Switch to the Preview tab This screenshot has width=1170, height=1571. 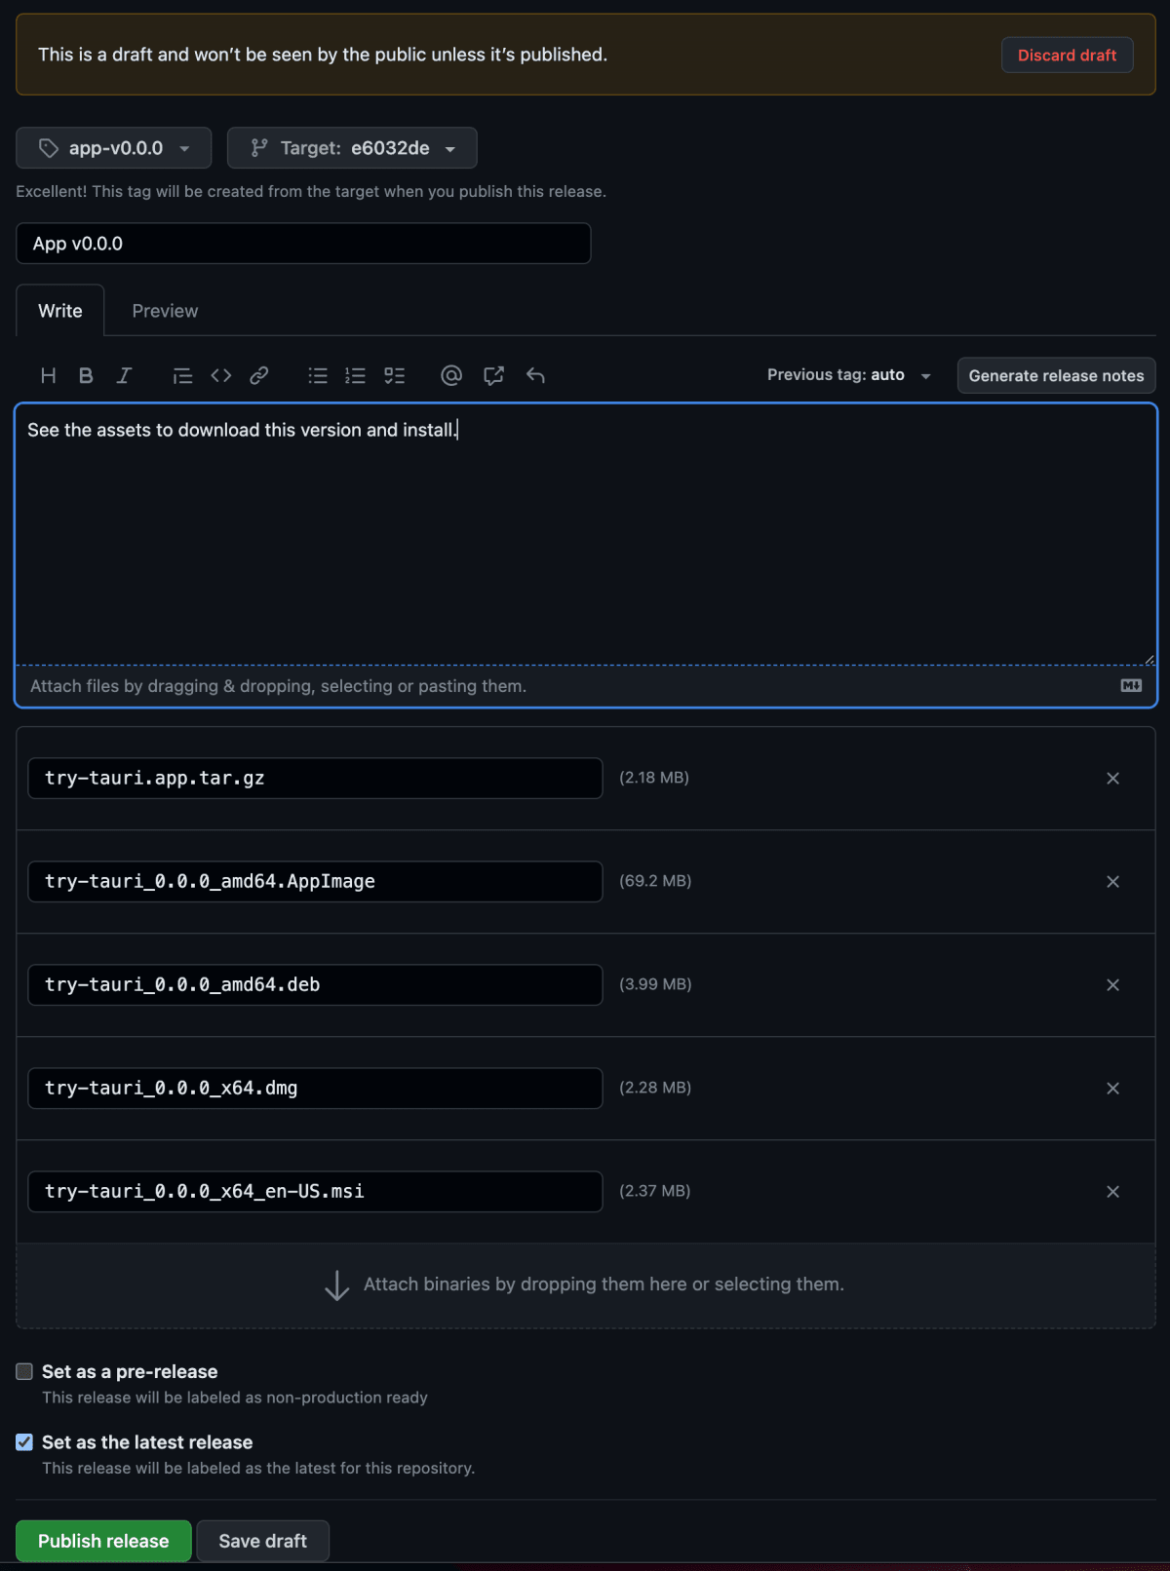(164, 310)
